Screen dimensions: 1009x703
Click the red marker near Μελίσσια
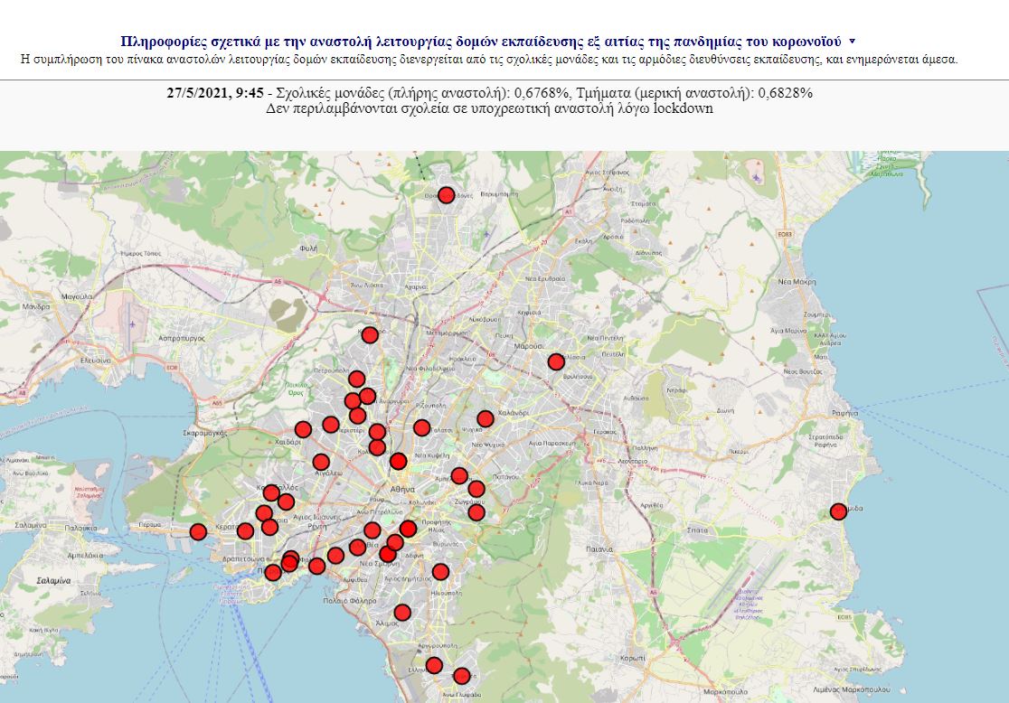(556, 361)
